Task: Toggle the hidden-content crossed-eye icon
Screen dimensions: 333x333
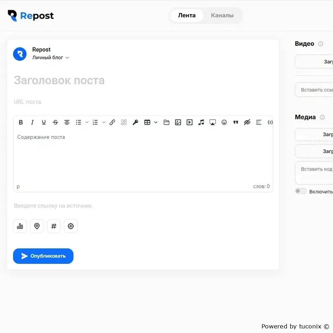Action: [247, 122]
